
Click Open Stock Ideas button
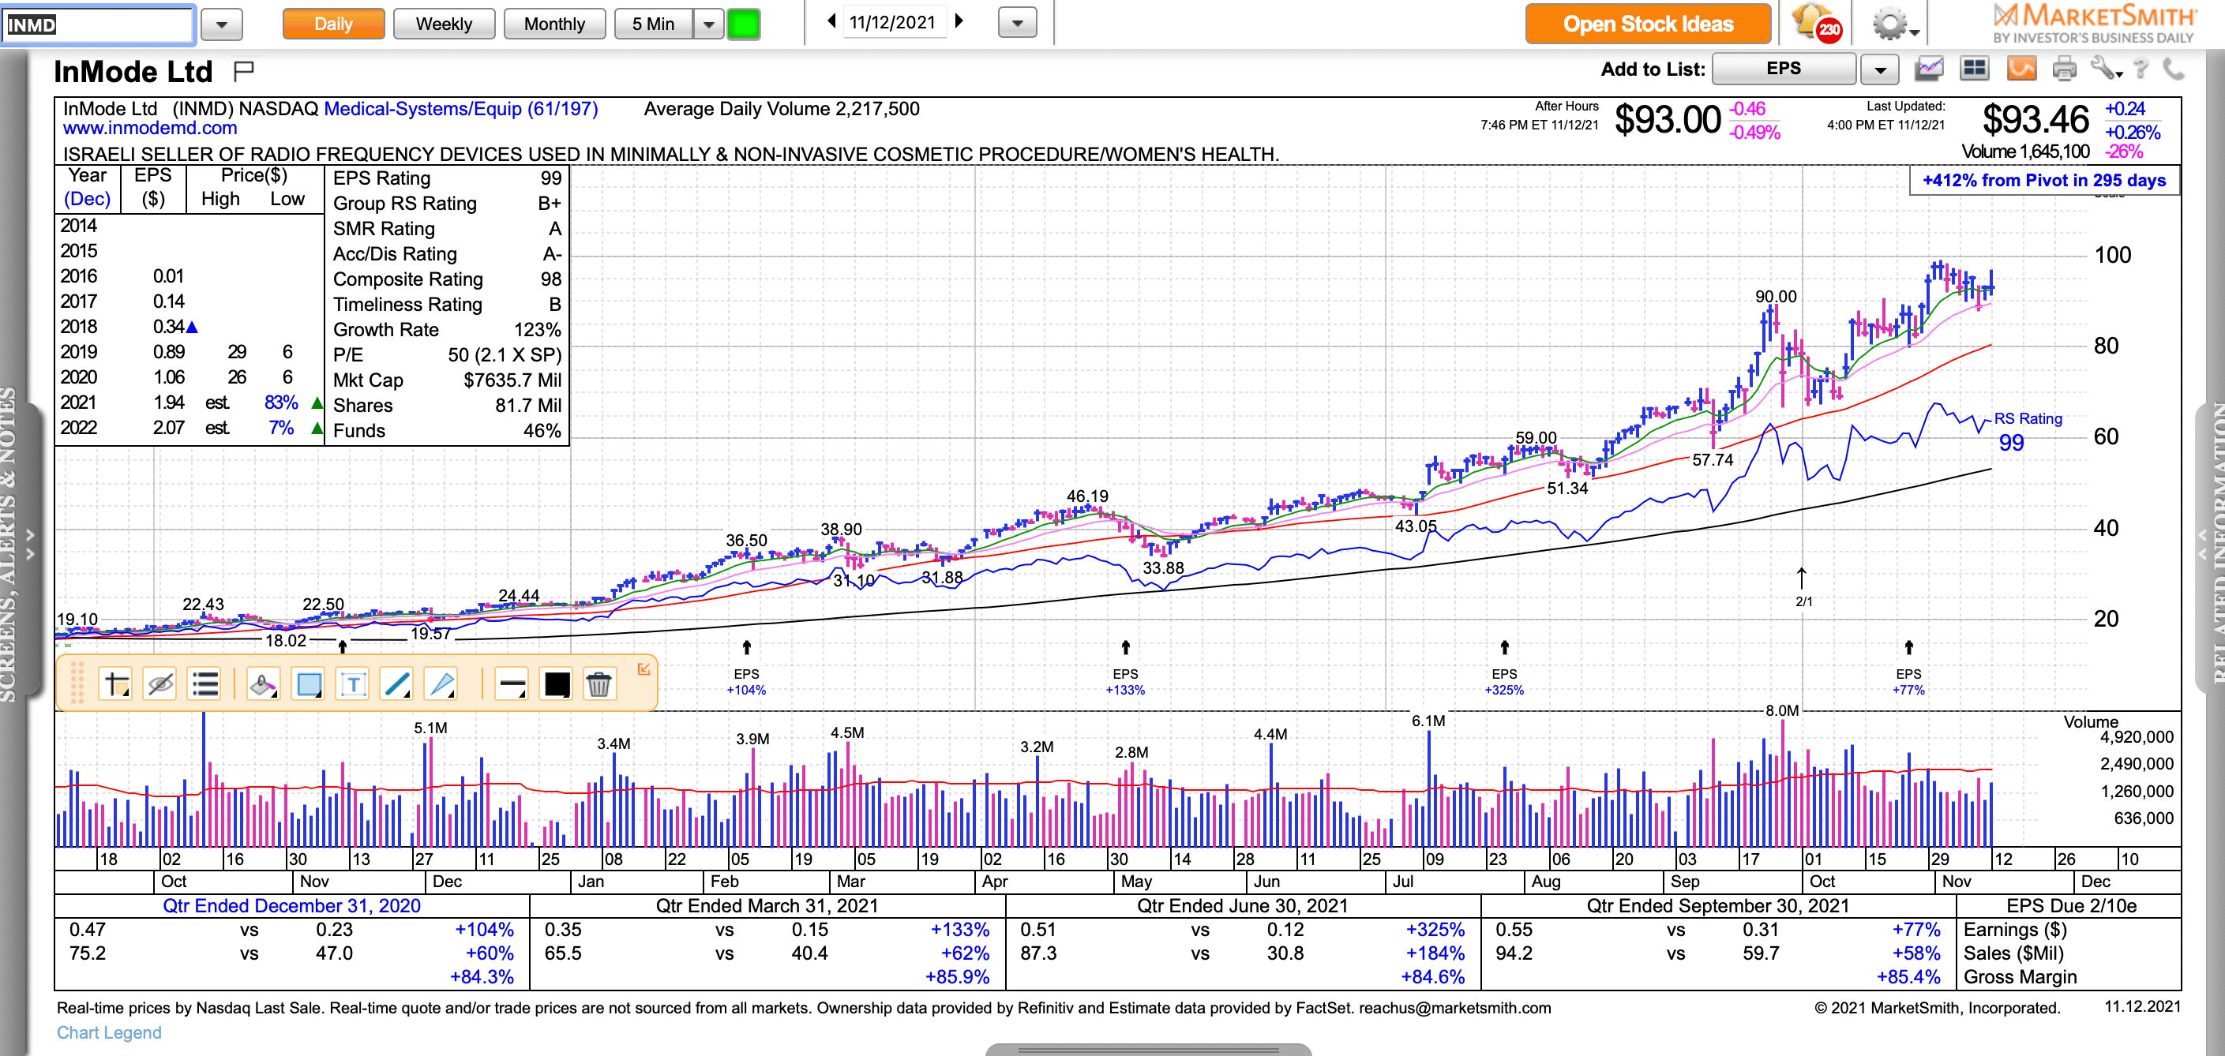point(1648,24)
